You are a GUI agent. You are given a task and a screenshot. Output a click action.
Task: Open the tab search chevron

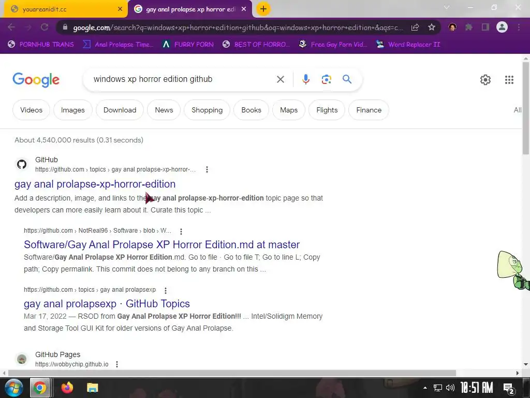(447, 7)
